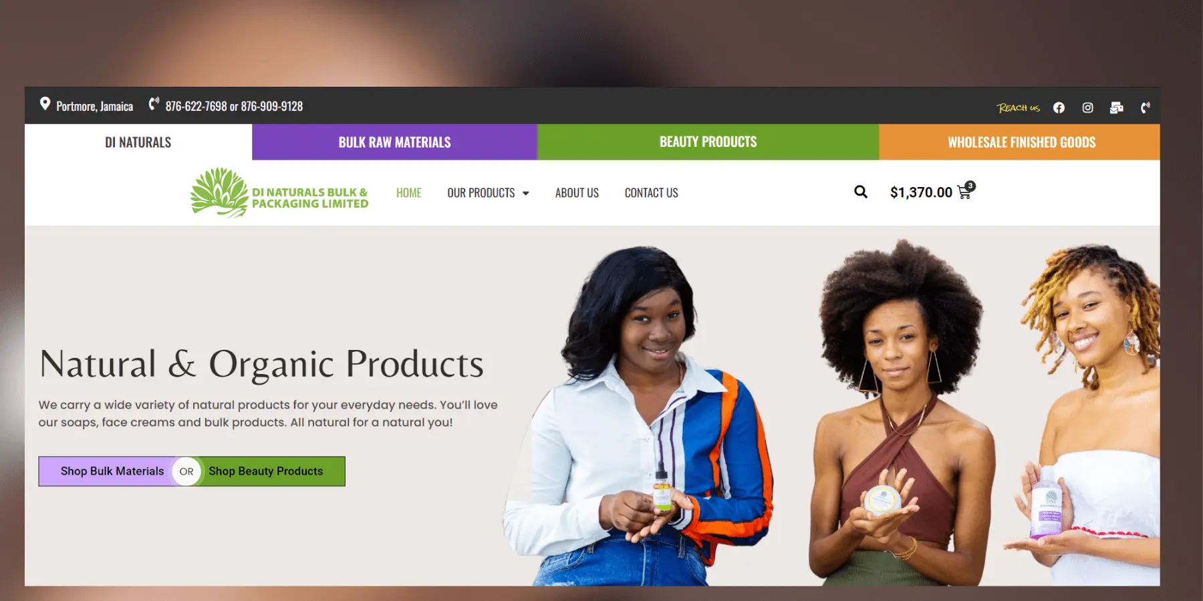The image size is (1203, 601).
Task: Click the DI Naturals leaf logo
Action: [x=219, y=192]
